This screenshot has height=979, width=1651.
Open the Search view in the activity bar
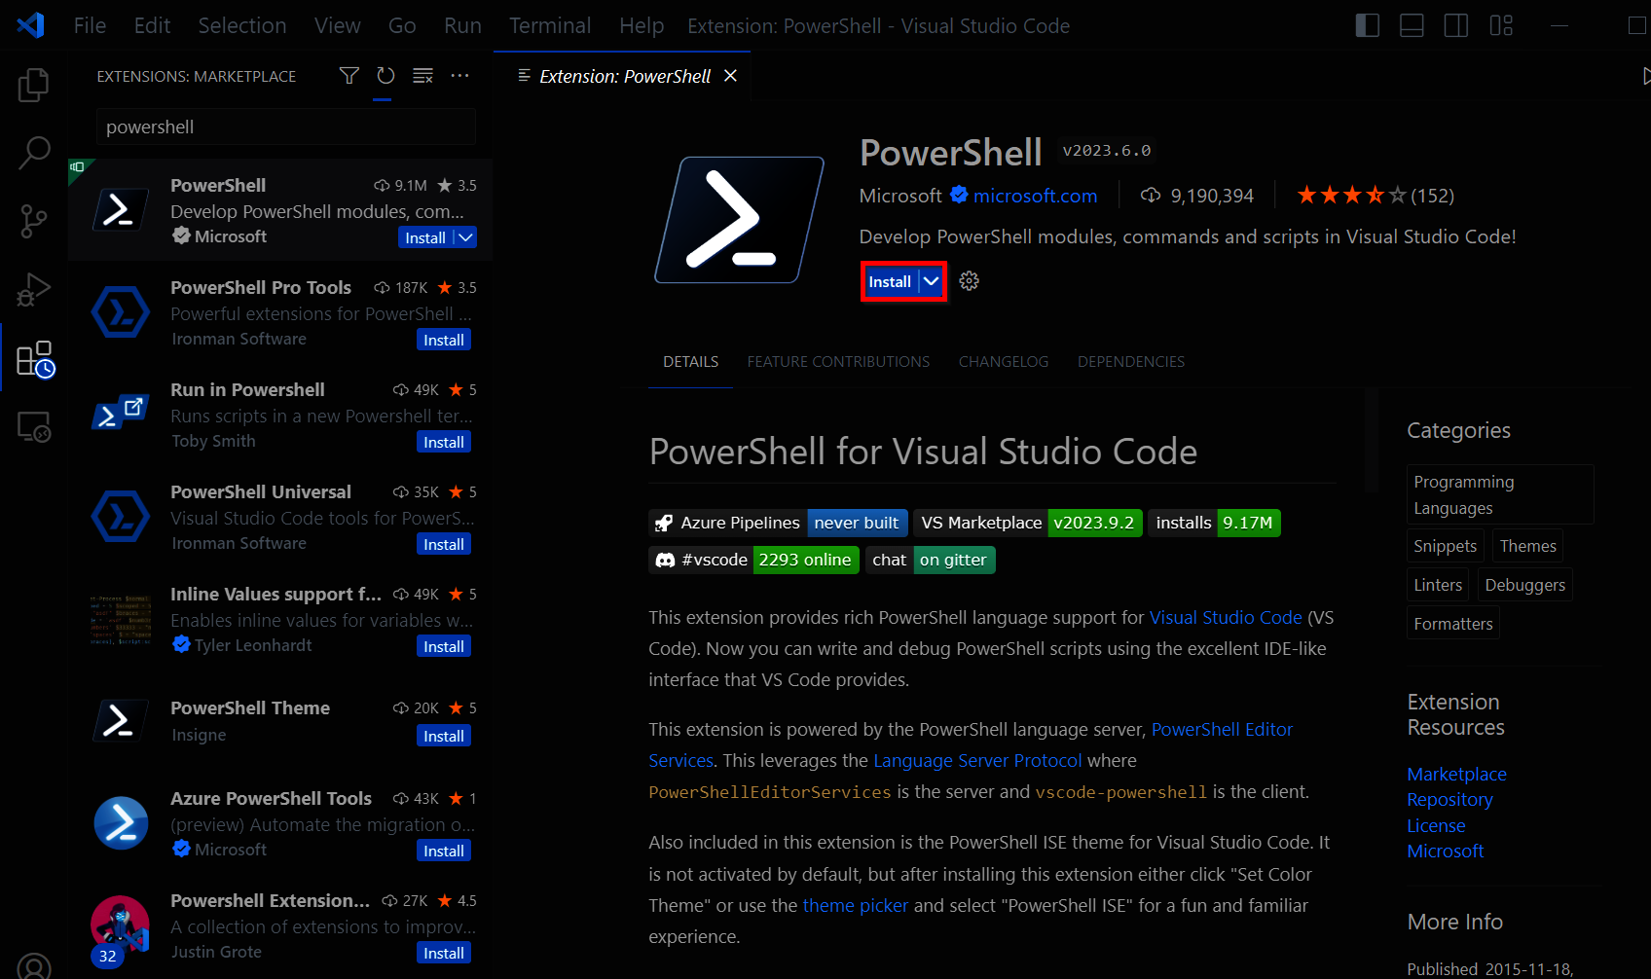[x=33, y=153]
